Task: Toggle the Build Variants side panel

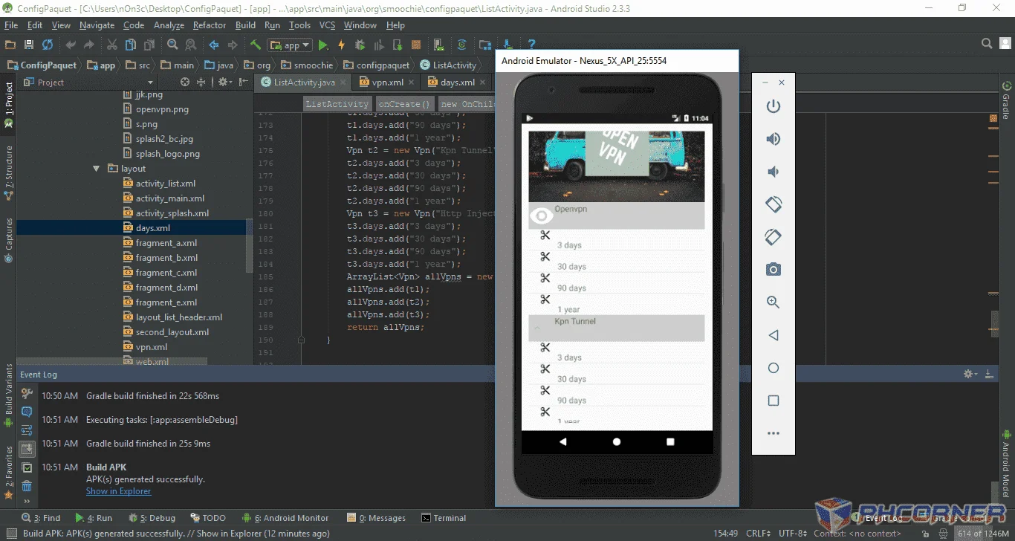Action: point(9,395)
